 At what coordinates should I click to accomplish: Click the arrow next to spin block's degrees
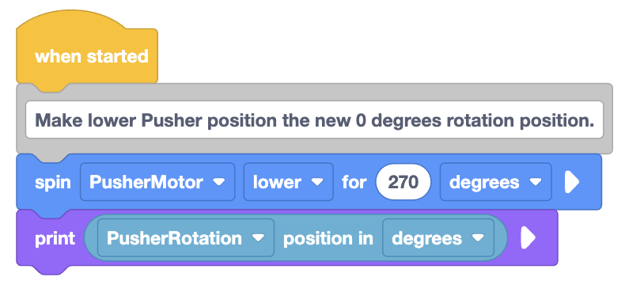coord(536,182)
